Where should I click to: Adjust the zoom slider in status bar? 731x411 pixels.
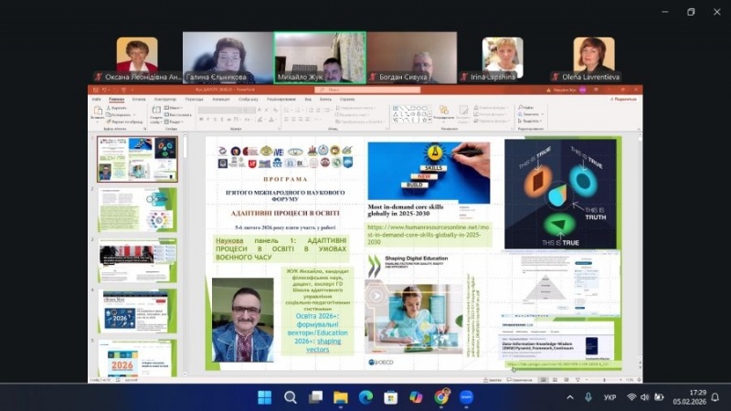[604, 380]
